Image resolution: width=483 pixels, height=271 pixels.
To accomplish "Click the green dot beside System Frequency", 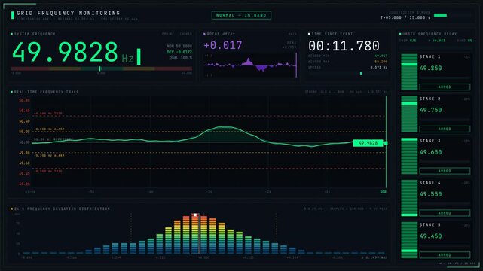I will pos(12,34).
